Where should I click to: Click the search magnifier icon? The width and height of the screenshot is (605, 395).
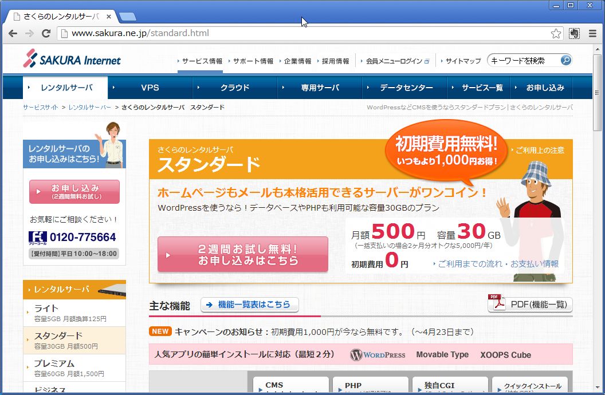pos(565,60)
